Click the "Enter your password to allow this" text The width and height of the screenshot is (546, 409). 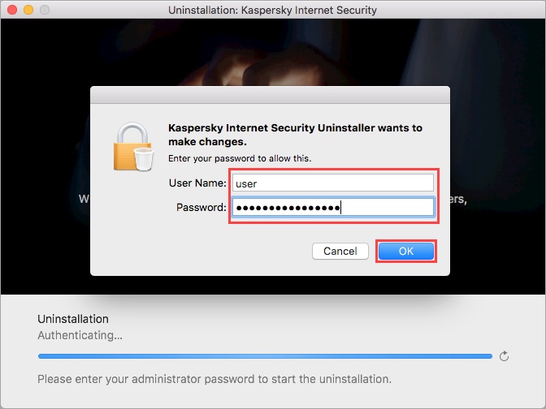pos(240,158)
